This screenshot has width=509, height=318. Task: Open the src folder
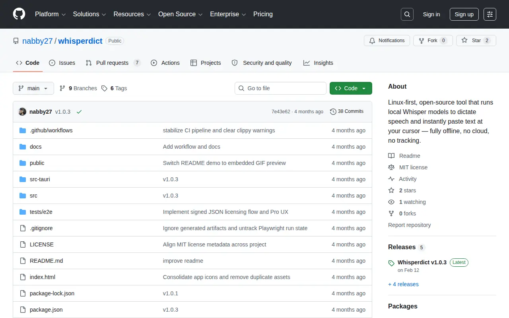point(33,196)
